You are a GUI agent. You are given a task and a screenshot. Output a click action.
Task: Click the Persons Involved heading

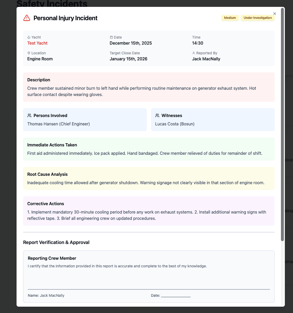coord(50,116)
